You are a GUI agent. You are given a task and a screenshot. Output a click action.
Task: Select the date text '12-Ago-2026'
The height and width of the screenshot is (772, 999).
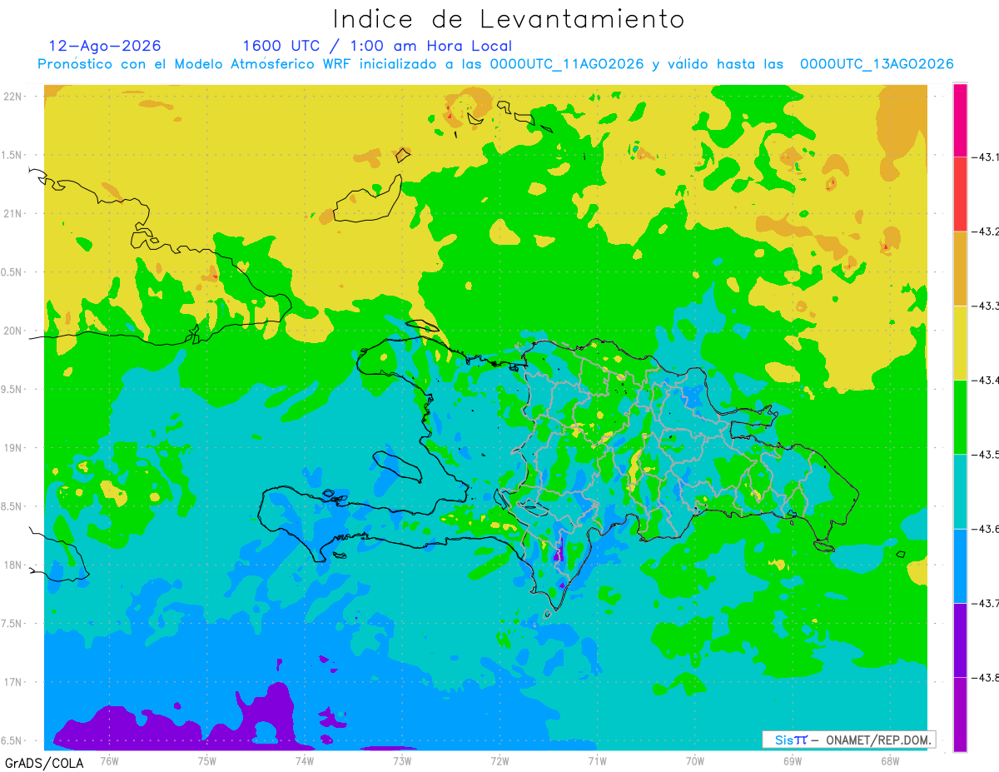pos(105,46)
